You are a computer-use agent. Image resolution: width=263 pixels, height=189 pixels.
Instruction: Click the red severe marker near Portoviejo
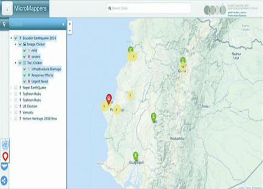[x=109, y=98]
